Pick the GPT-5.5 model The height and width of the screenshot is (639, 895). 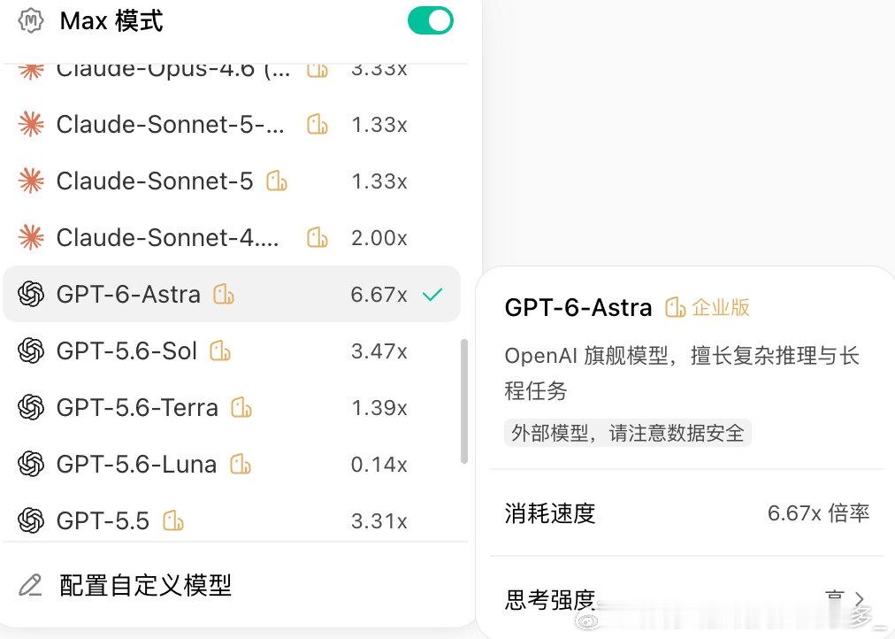tap(232, 519)
